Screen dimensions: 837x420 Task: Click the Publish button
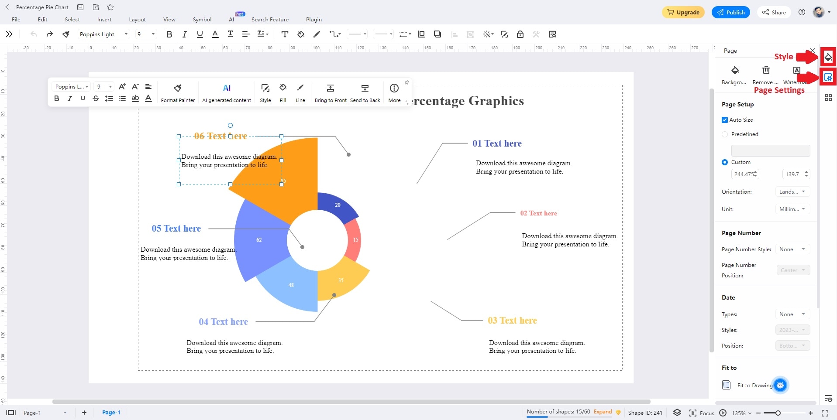click(730, 12)
